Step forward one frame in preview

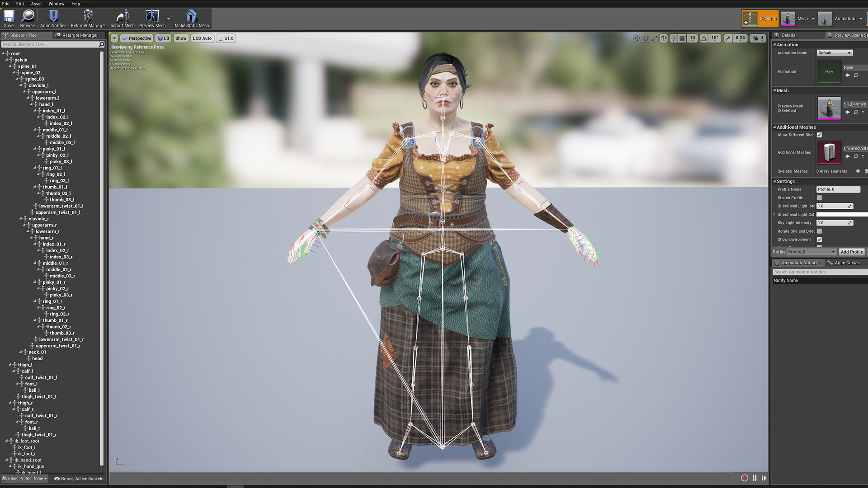(x=764, y=478)
